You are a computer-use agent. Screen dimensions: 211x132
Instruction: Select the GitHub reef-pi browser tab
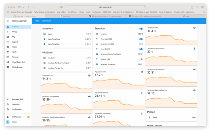(105, 16)
